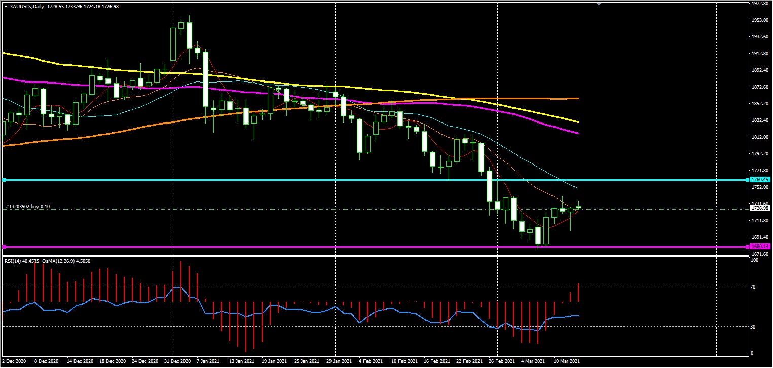Open the one-click trading arrow beside XAUUSD
This screenshot has height=368, width=773.
click(6, 6)
